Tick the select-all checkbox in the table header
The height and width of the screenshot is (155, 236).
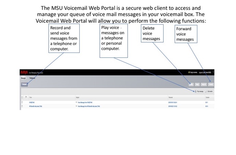[x=22, y=98]
